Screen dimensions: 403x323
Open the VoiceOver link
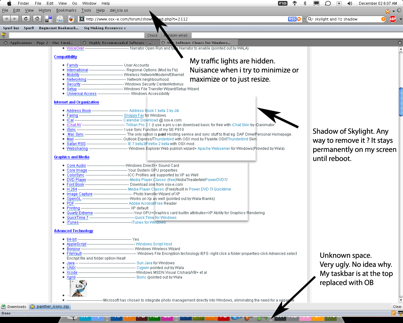[x=76, y=48]
